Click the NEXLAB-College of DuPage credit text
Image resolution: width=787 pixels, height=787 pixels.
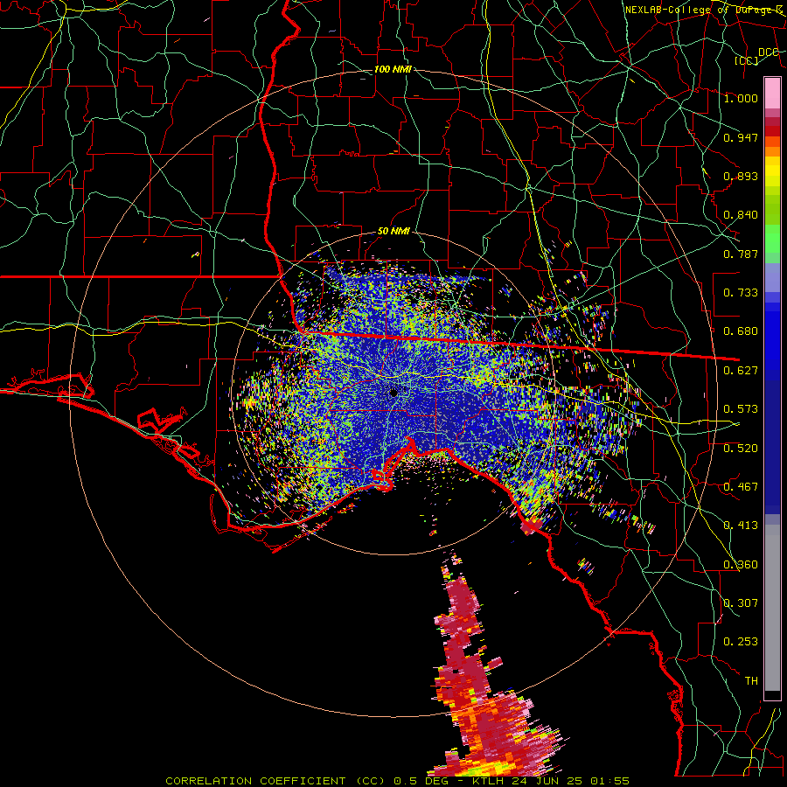tap(703, 10)
